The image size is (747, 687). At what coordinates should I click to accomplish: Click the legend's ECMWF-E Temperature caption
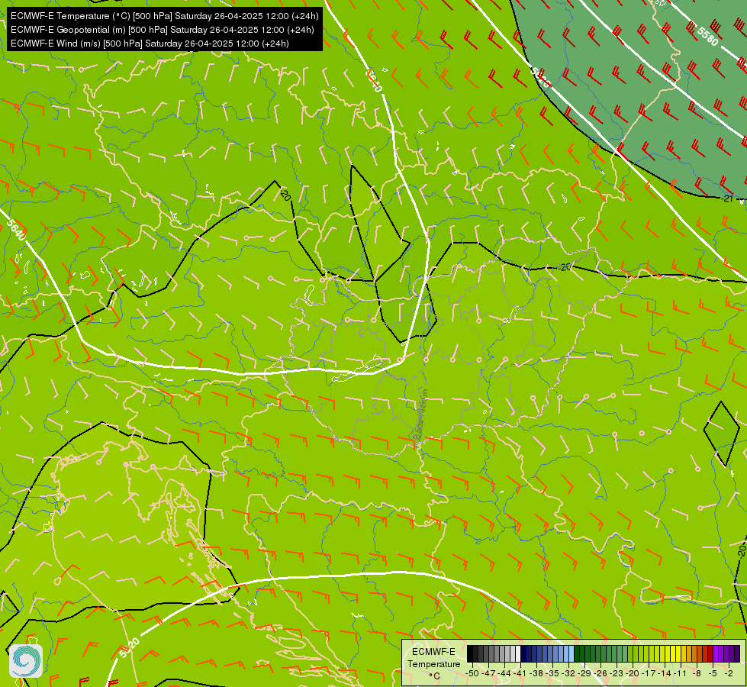(434, 658)
